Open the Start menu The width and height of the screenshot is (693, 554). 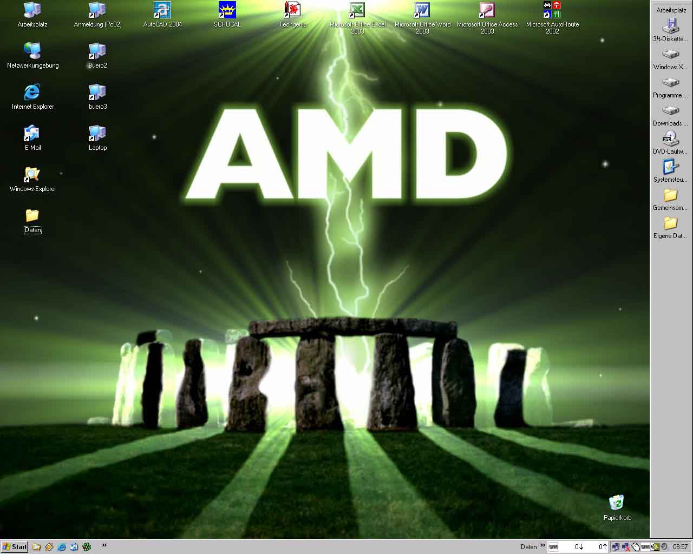[15, 546]
